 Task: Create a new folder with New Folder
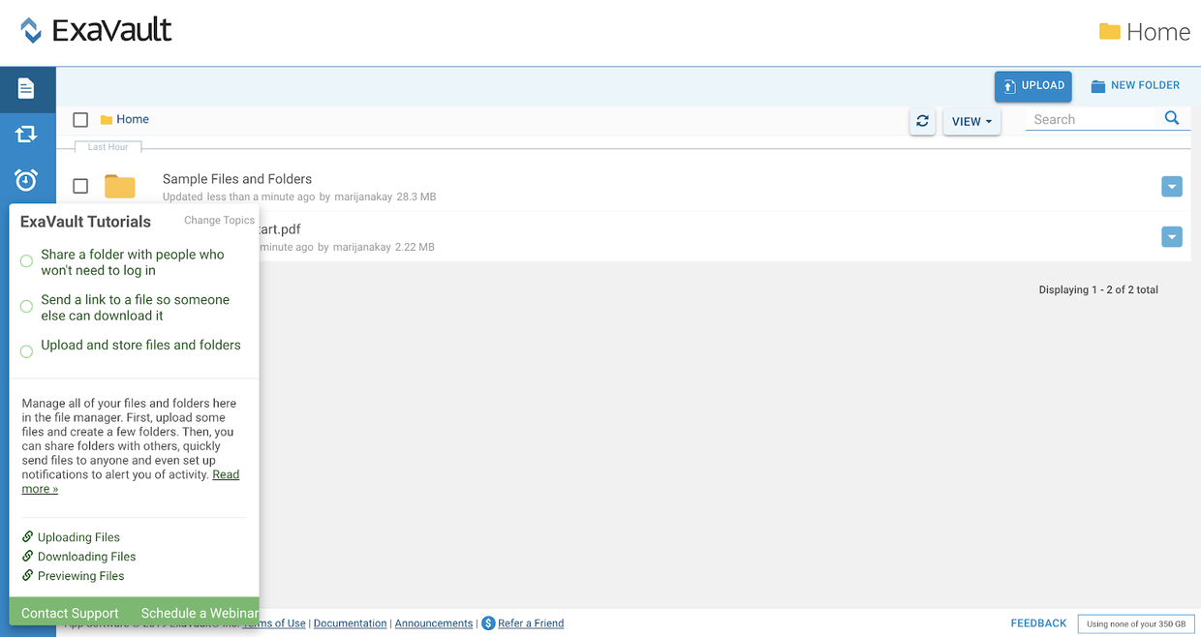[x=1135, y=86]
